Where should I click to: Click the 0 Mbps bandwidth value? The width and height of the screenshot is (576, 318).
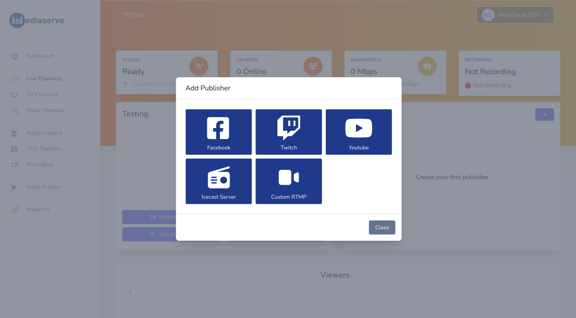(364, 71)
